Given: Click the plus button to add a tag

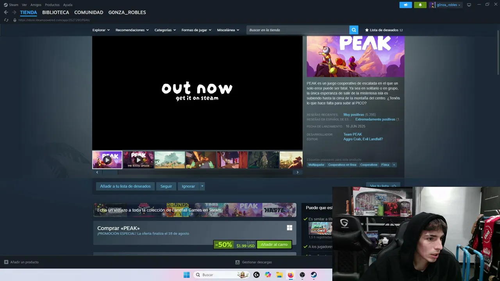Looking at the screenshot, I should pos(394,165).
